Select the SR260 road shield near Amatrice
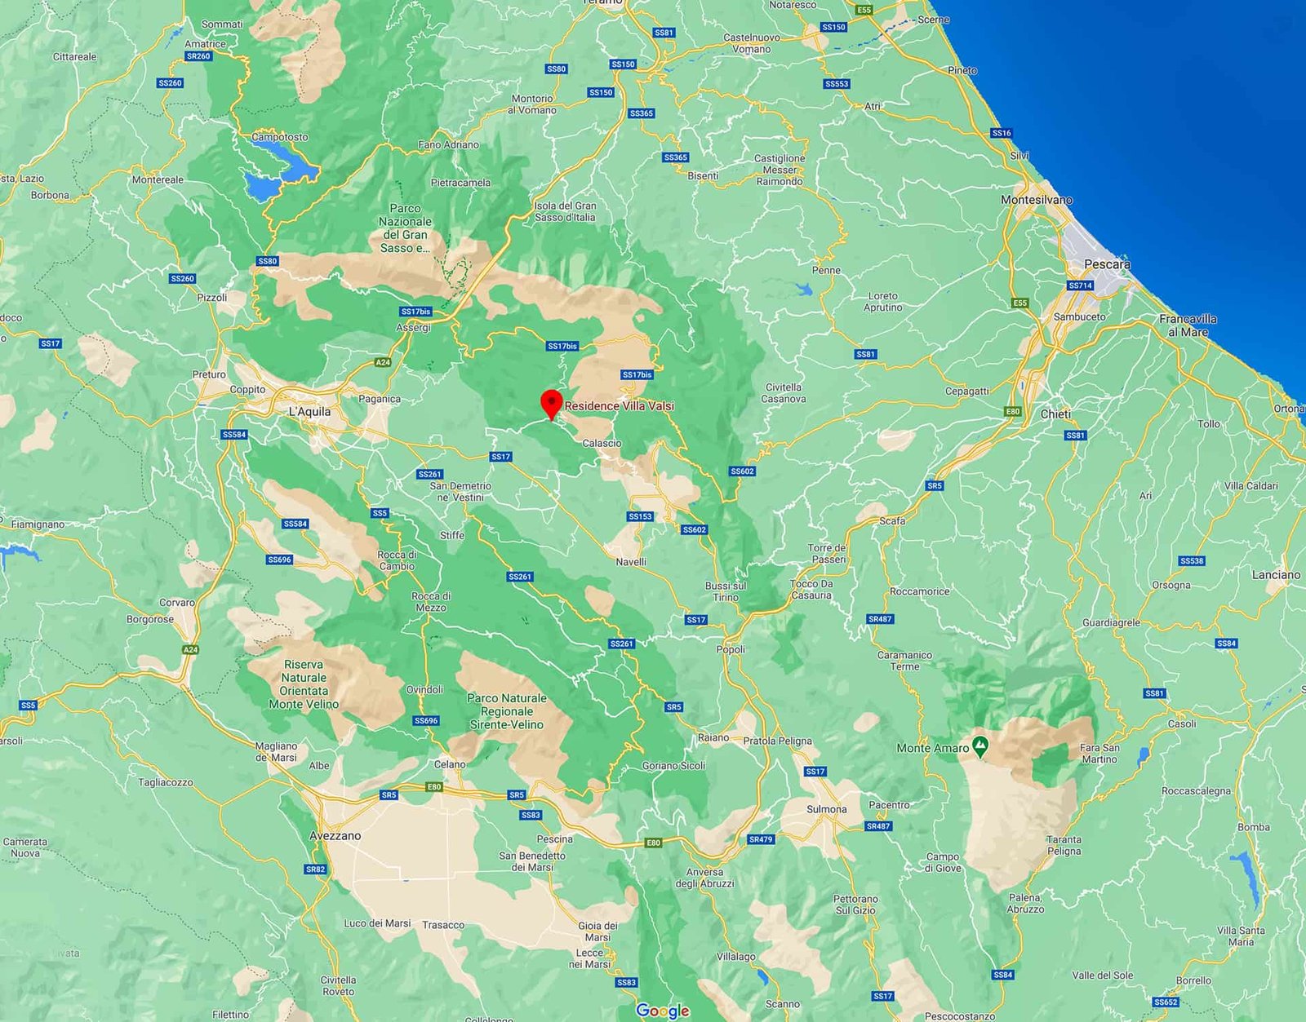Image resolution: width=1306 pixels, height=1022 pixels. tap(198, 56)
